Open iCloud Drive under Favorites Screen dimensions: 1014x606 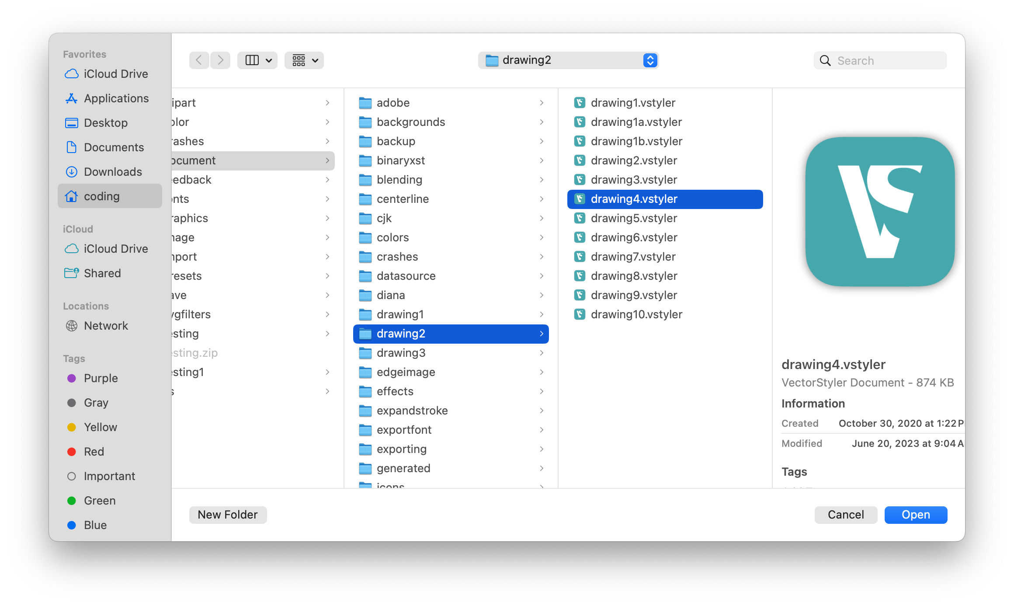coord(115,74)
